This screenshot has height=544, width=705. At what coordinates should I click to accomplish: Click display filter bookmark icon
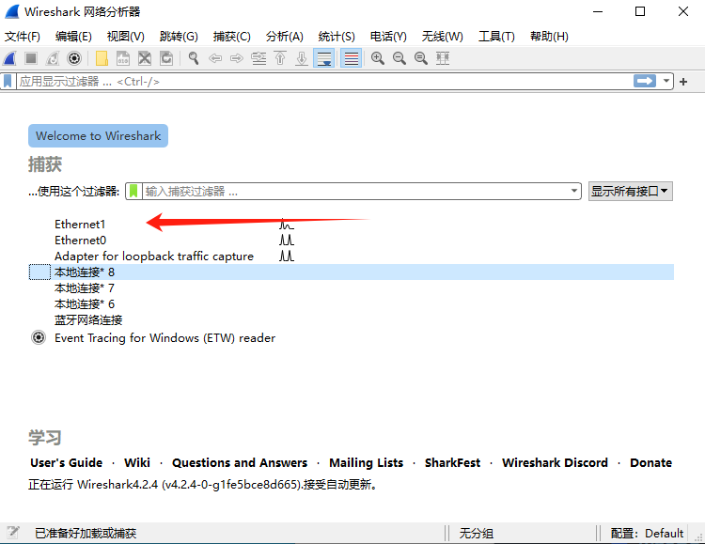(x=8, y=82)
